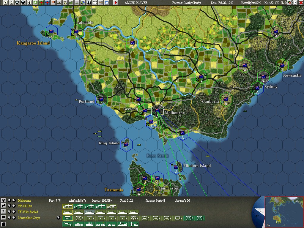Click the shipyard with wrench icon
This screenshot has width=304, height=229.
[x=122, y=224]
